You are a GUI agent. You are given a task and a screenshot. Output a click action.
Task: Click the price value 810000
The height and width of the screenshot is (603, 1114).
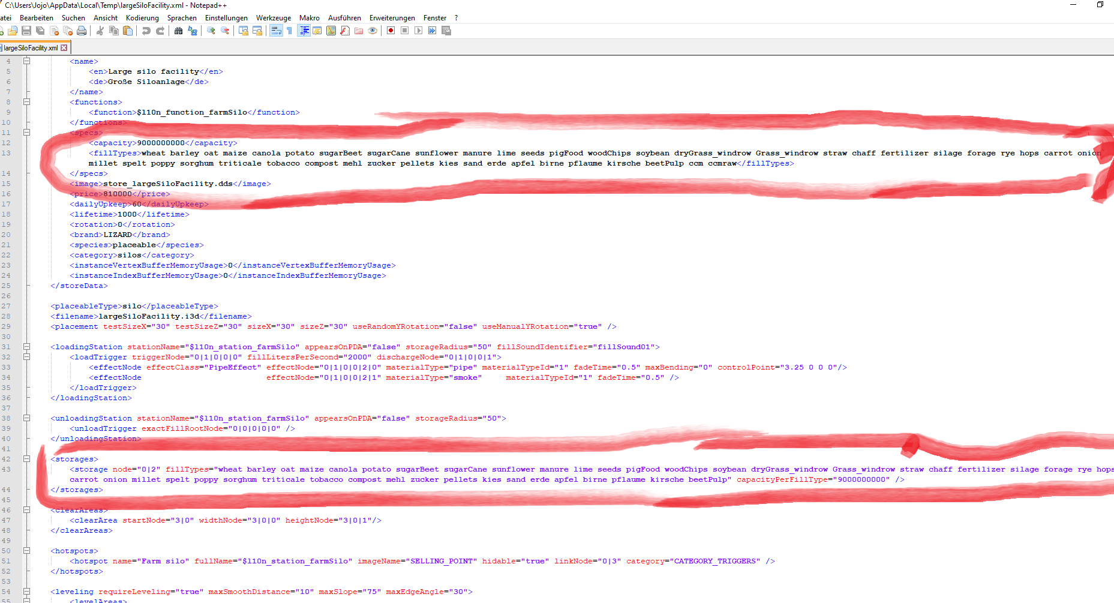(x=118, y=194)
